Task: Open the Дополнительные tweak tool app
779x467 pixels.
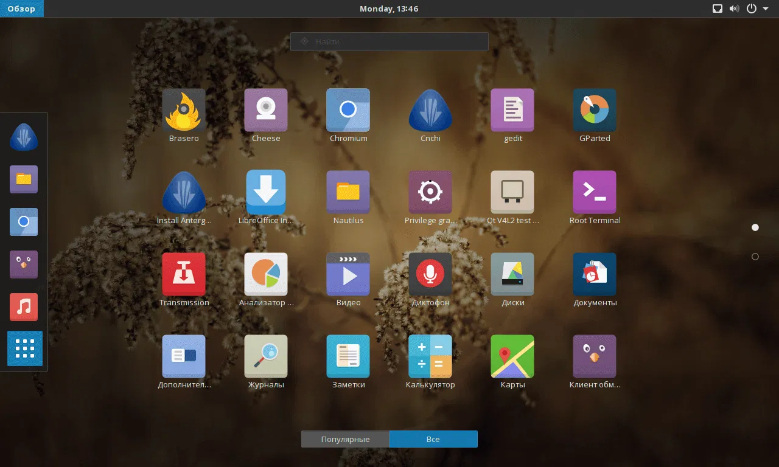Action: 184,356
